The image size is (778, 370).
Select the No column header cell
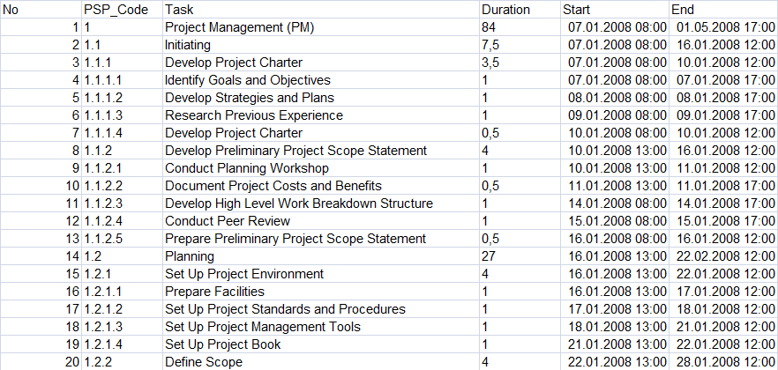coord(41,10)
